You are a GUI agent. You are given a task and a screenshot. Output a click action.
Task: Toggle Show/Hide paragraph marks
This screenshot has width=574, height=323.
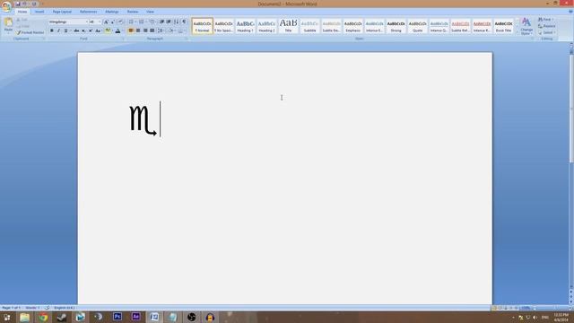point(184,22)
